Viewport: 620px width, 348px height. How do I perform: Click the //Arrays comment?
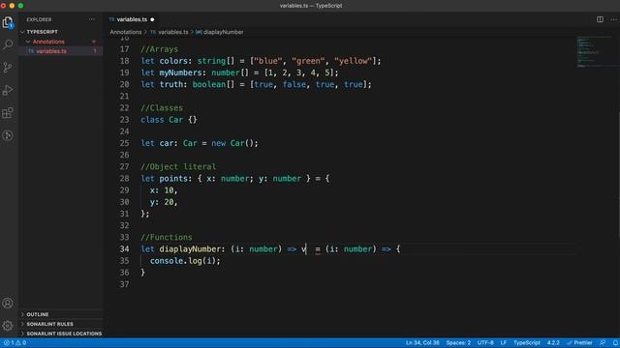pos(159,49)
